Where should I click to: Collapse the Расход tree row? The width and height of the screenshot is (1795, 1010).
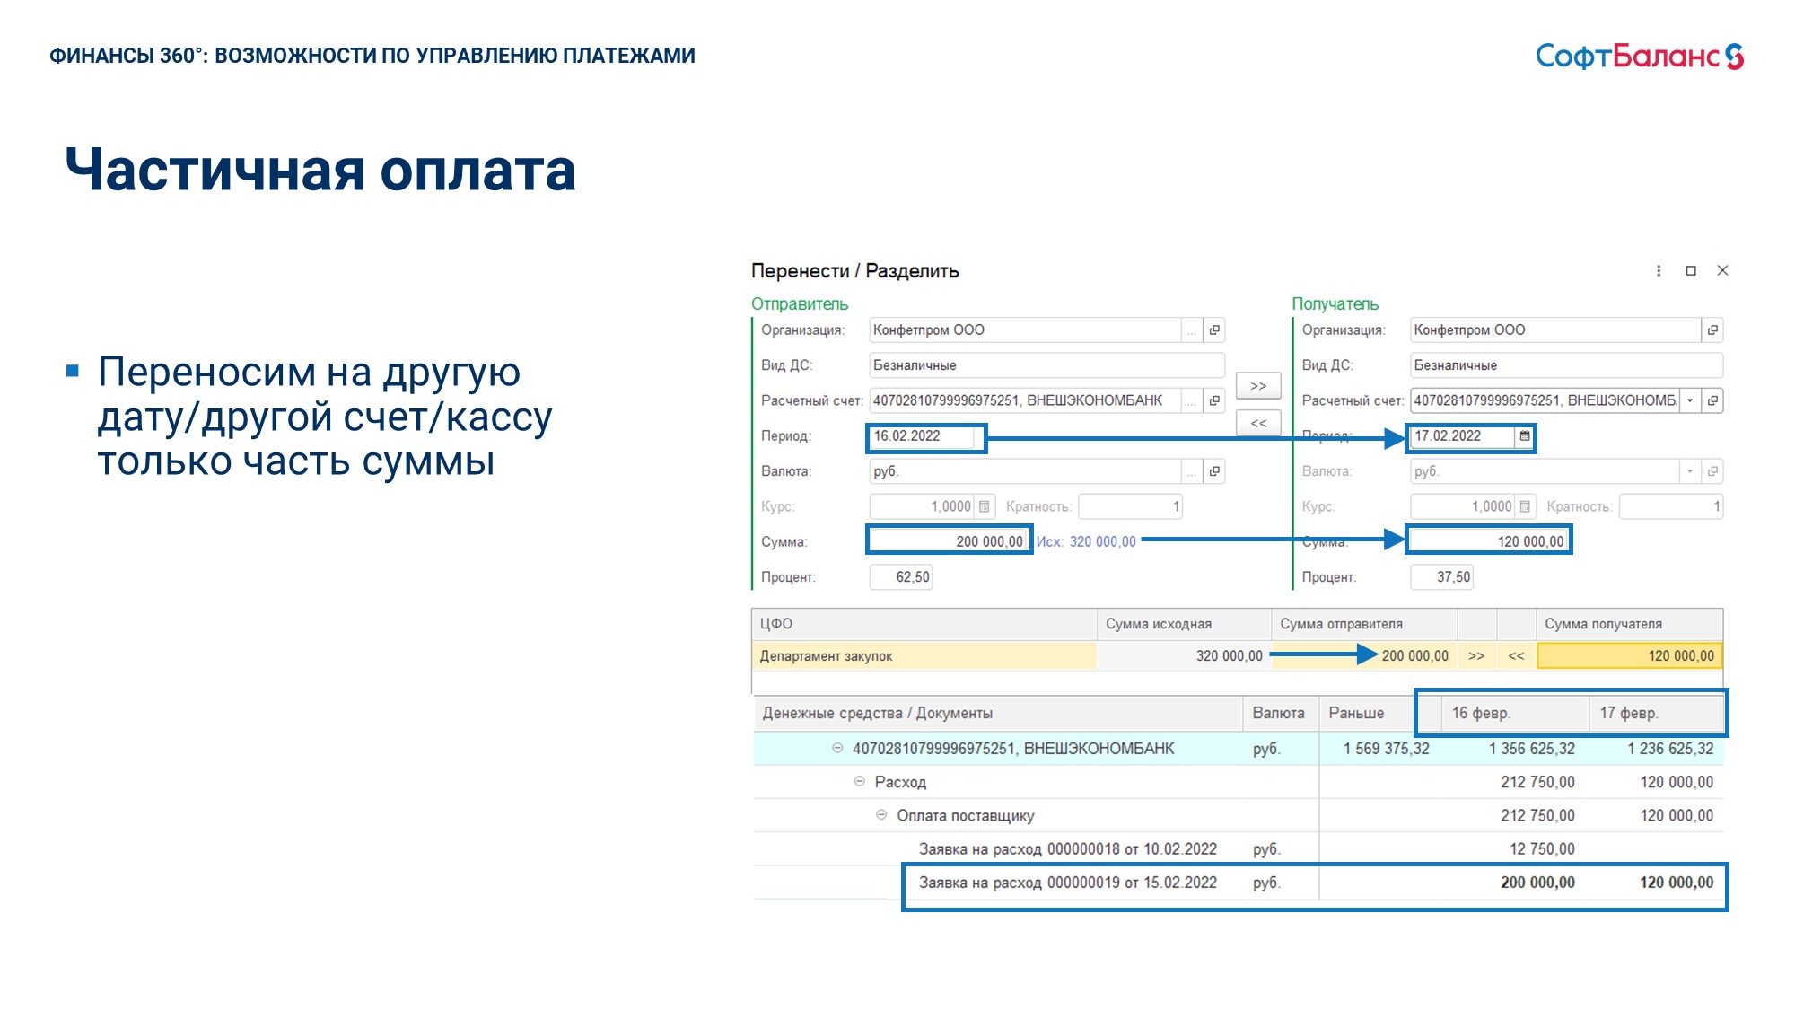point(860,782)
